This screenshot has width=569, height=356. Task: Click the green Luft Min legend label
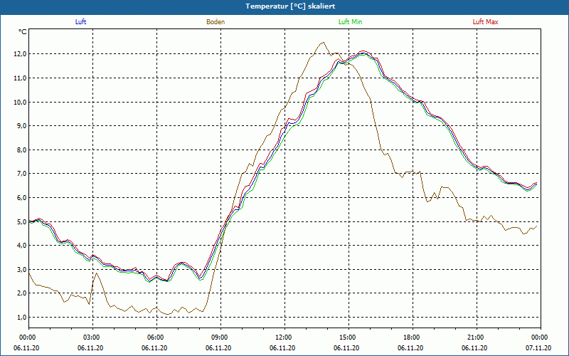[x=350, y=22]
